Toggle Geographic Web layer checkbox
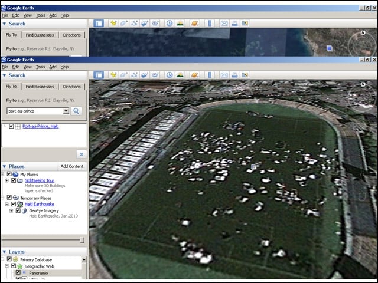This screenshot has width=378, height=283. coord(14,266)
